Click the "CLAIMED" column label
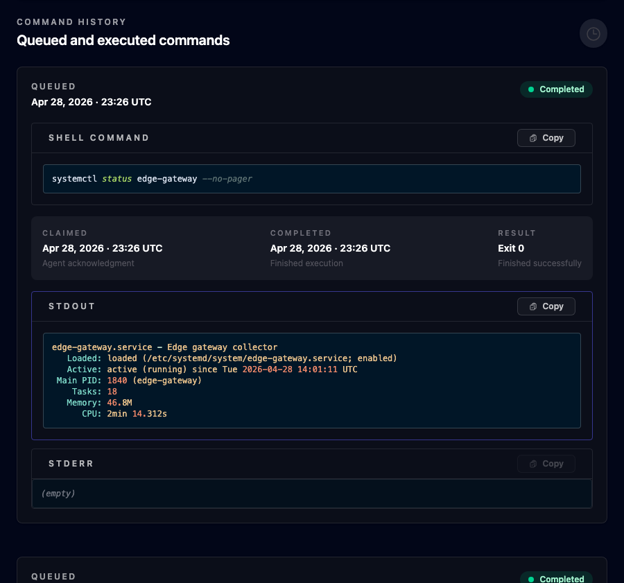 tap(65, 233)
